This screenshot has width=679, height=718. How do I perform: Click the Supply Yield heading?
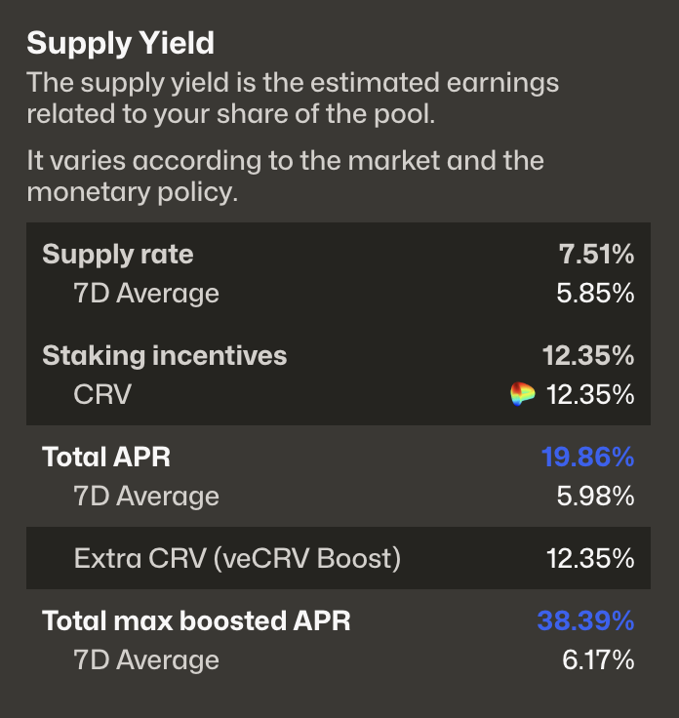(x=120, y=43)
